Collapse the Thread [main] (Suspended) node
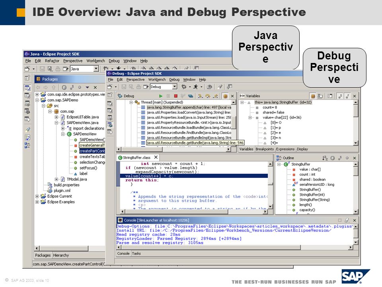Screen dimensions: 382x287 coord(131,102)
